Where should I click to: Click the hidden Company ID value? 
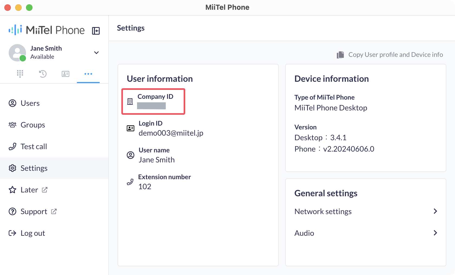click(x=151, y=106)
